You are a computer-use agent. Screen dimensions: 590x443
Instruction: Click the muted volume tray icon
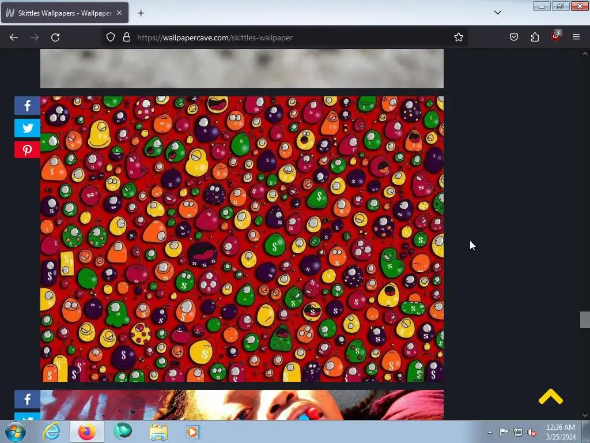pos(532,433)
